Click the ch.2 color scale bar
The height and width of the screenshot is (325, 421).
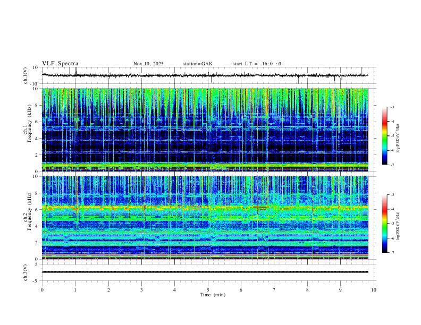point(385,224)
